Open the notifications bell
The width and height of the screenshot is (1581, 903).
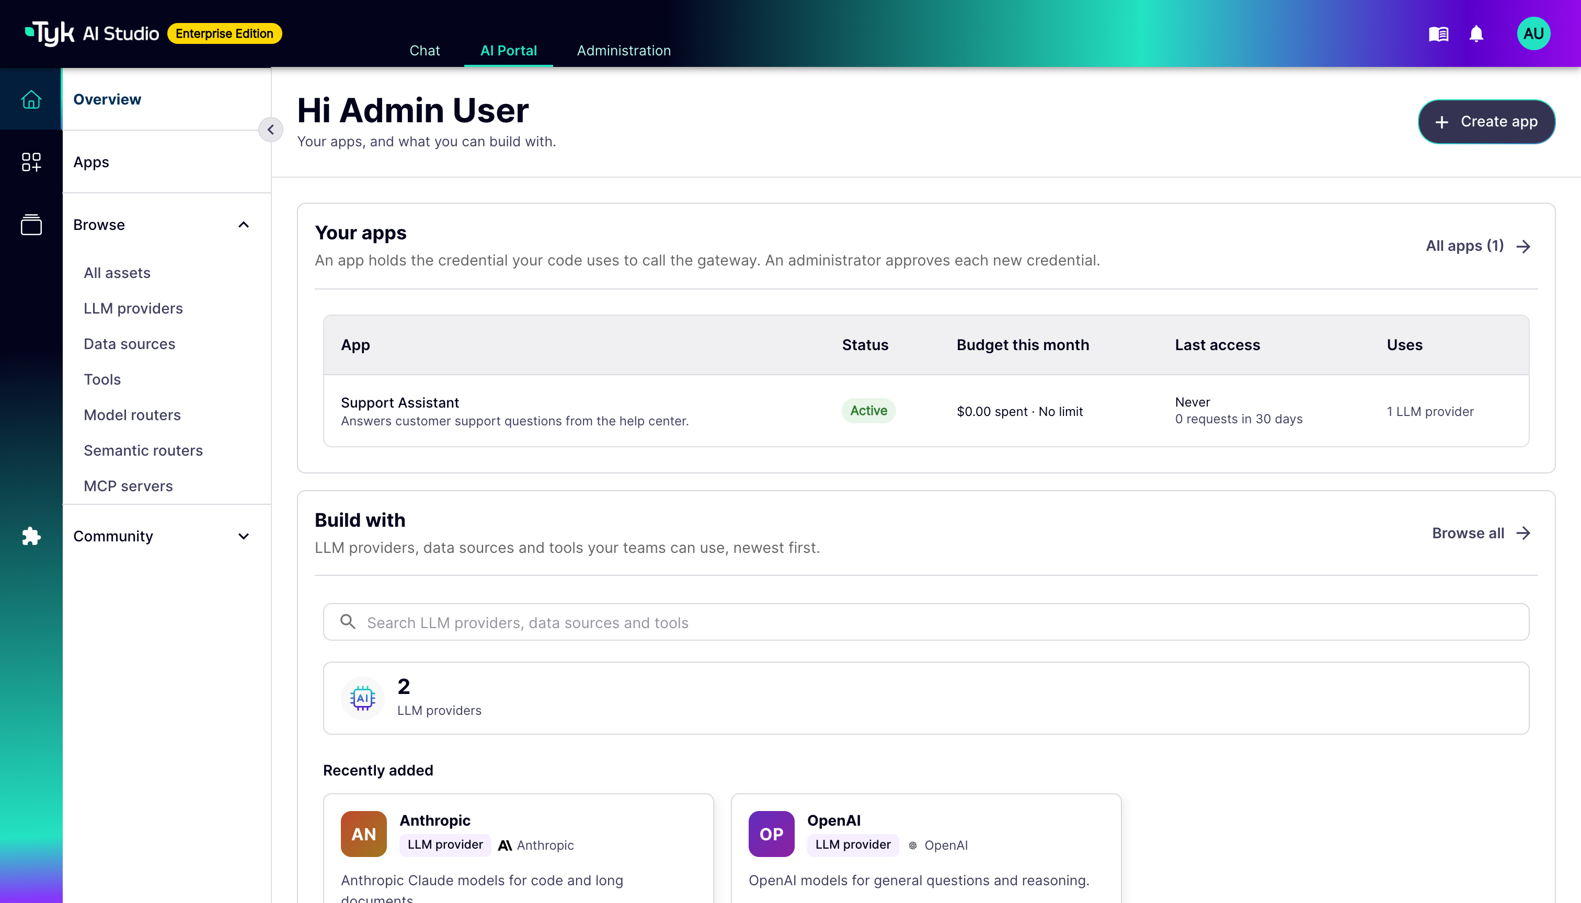pyautogui.click(x=1476, y=33)
